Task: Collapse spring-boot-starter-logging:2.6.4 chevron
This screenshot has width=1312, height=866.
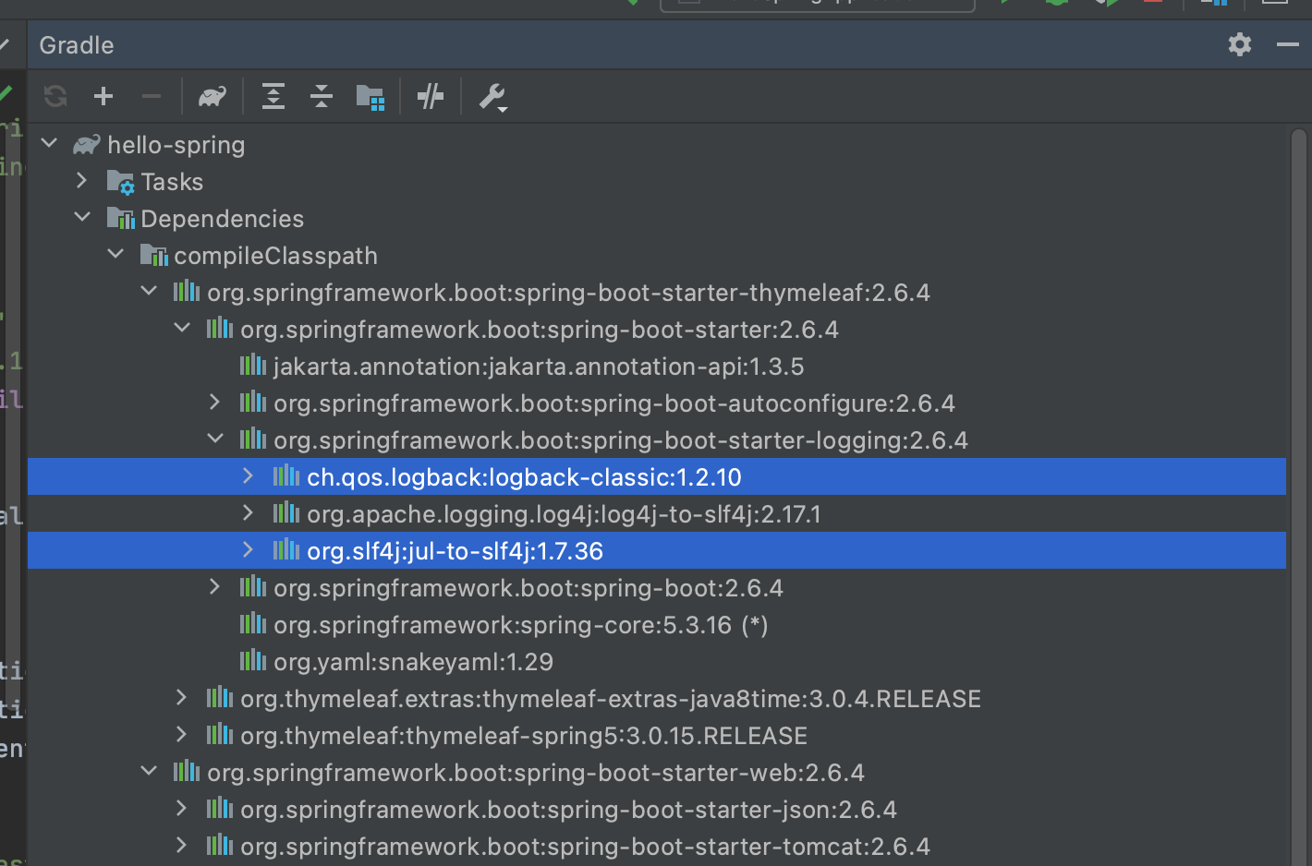Action: (x=215, y=439)
